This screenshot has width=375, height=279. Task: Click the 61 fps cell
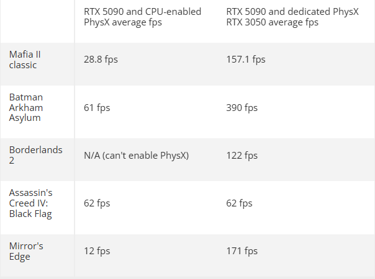(97, 107)
